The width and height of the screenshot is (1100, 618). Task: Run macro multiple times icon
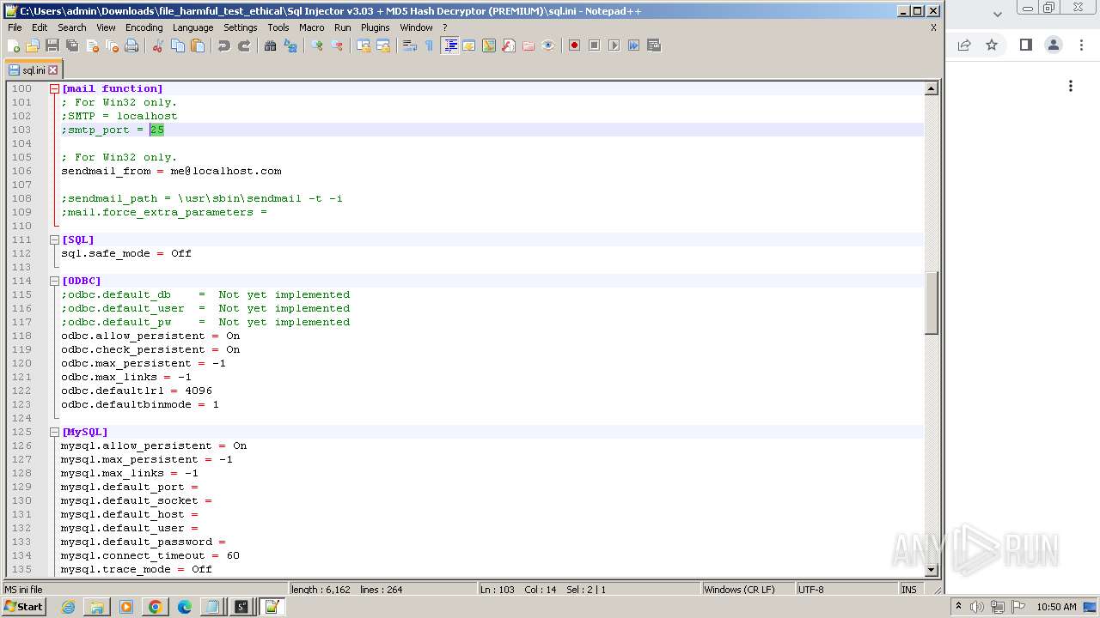(x=633, y=45)
